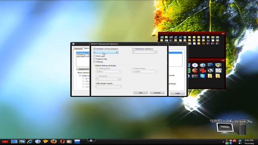Open Internet Explorer icon in Desktop fence
This screenshot has width=258, height=145.
point(180,37)
